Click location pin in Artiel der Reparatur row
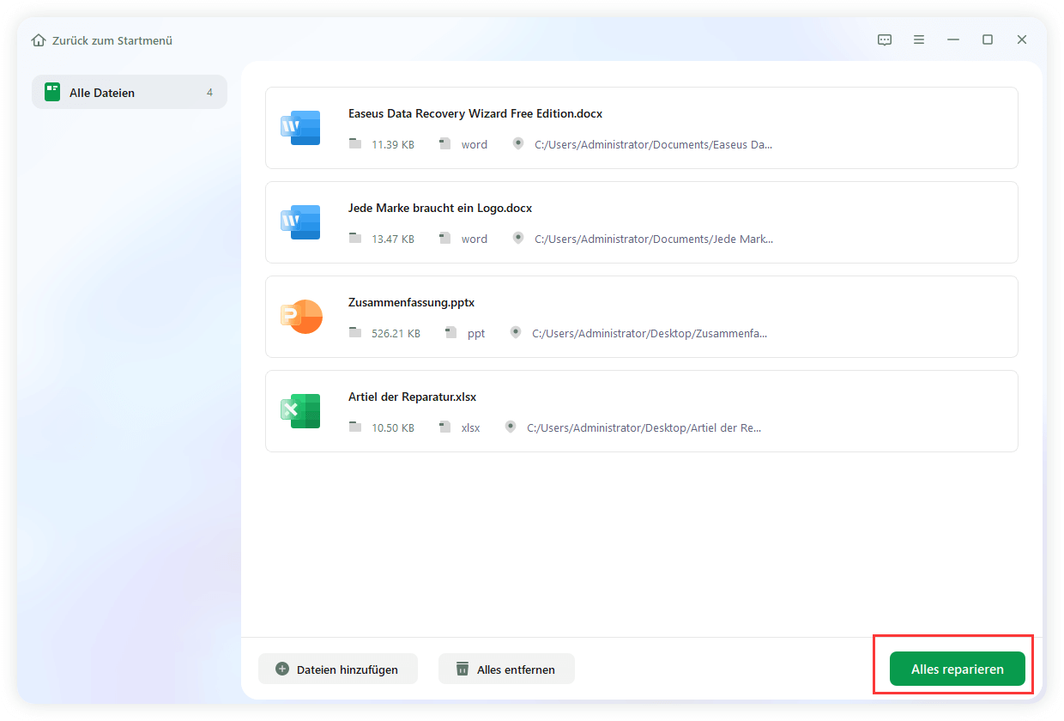Viewport: 1064px width, 721px height. 511,427
